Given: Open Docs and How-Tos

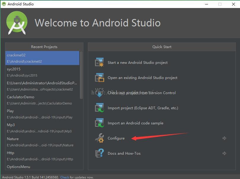Looking at the screenshot, I should [124, 153].
